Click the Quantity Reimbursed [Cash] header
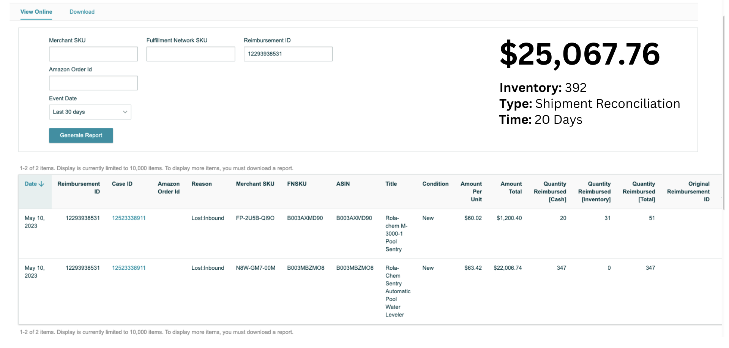Viewport: 729px width, 348px height. click(550, 191)
